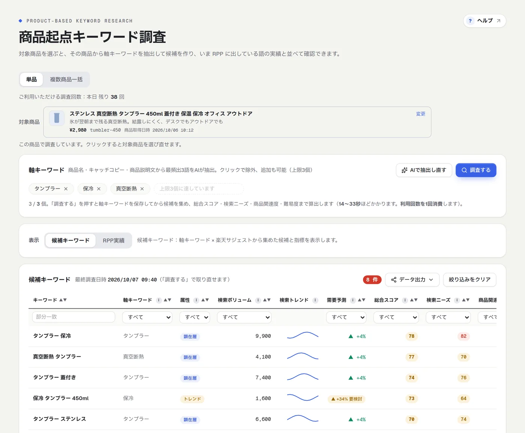Click the 調査する search button

[x=476, y=170]
